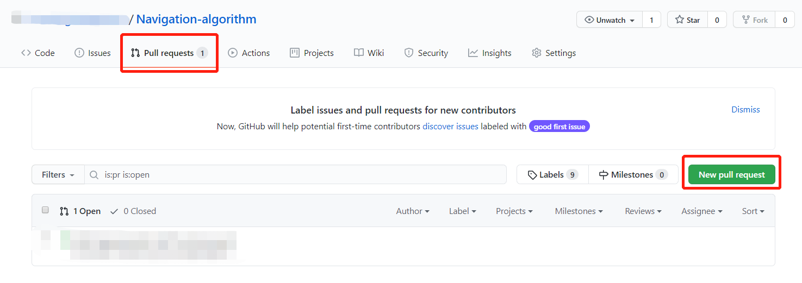Click the Security shield icon
802x283 pixels.
[x=409, y=53]
